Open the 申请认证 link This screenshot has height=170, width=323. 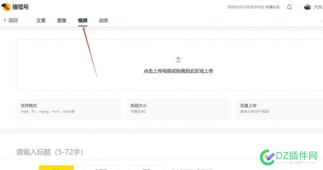click(x=273, y=7)
